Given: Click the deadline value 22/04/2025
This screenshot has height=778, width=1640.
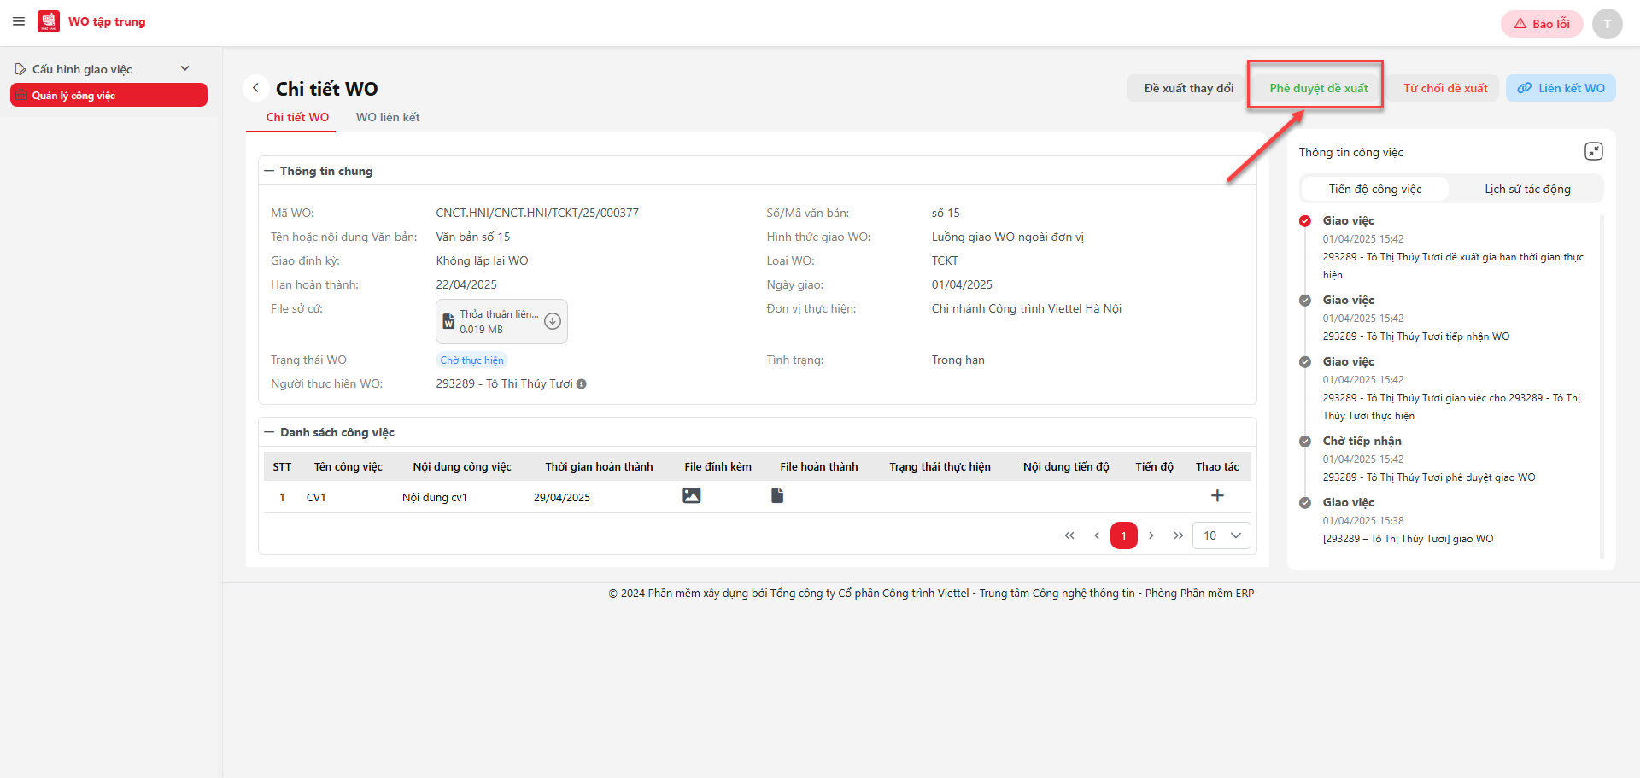Looking at the screenshot, I should tap(466, 284).
